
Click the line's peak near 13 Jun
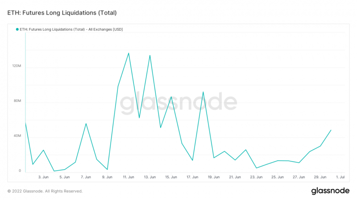pos(150,55)
